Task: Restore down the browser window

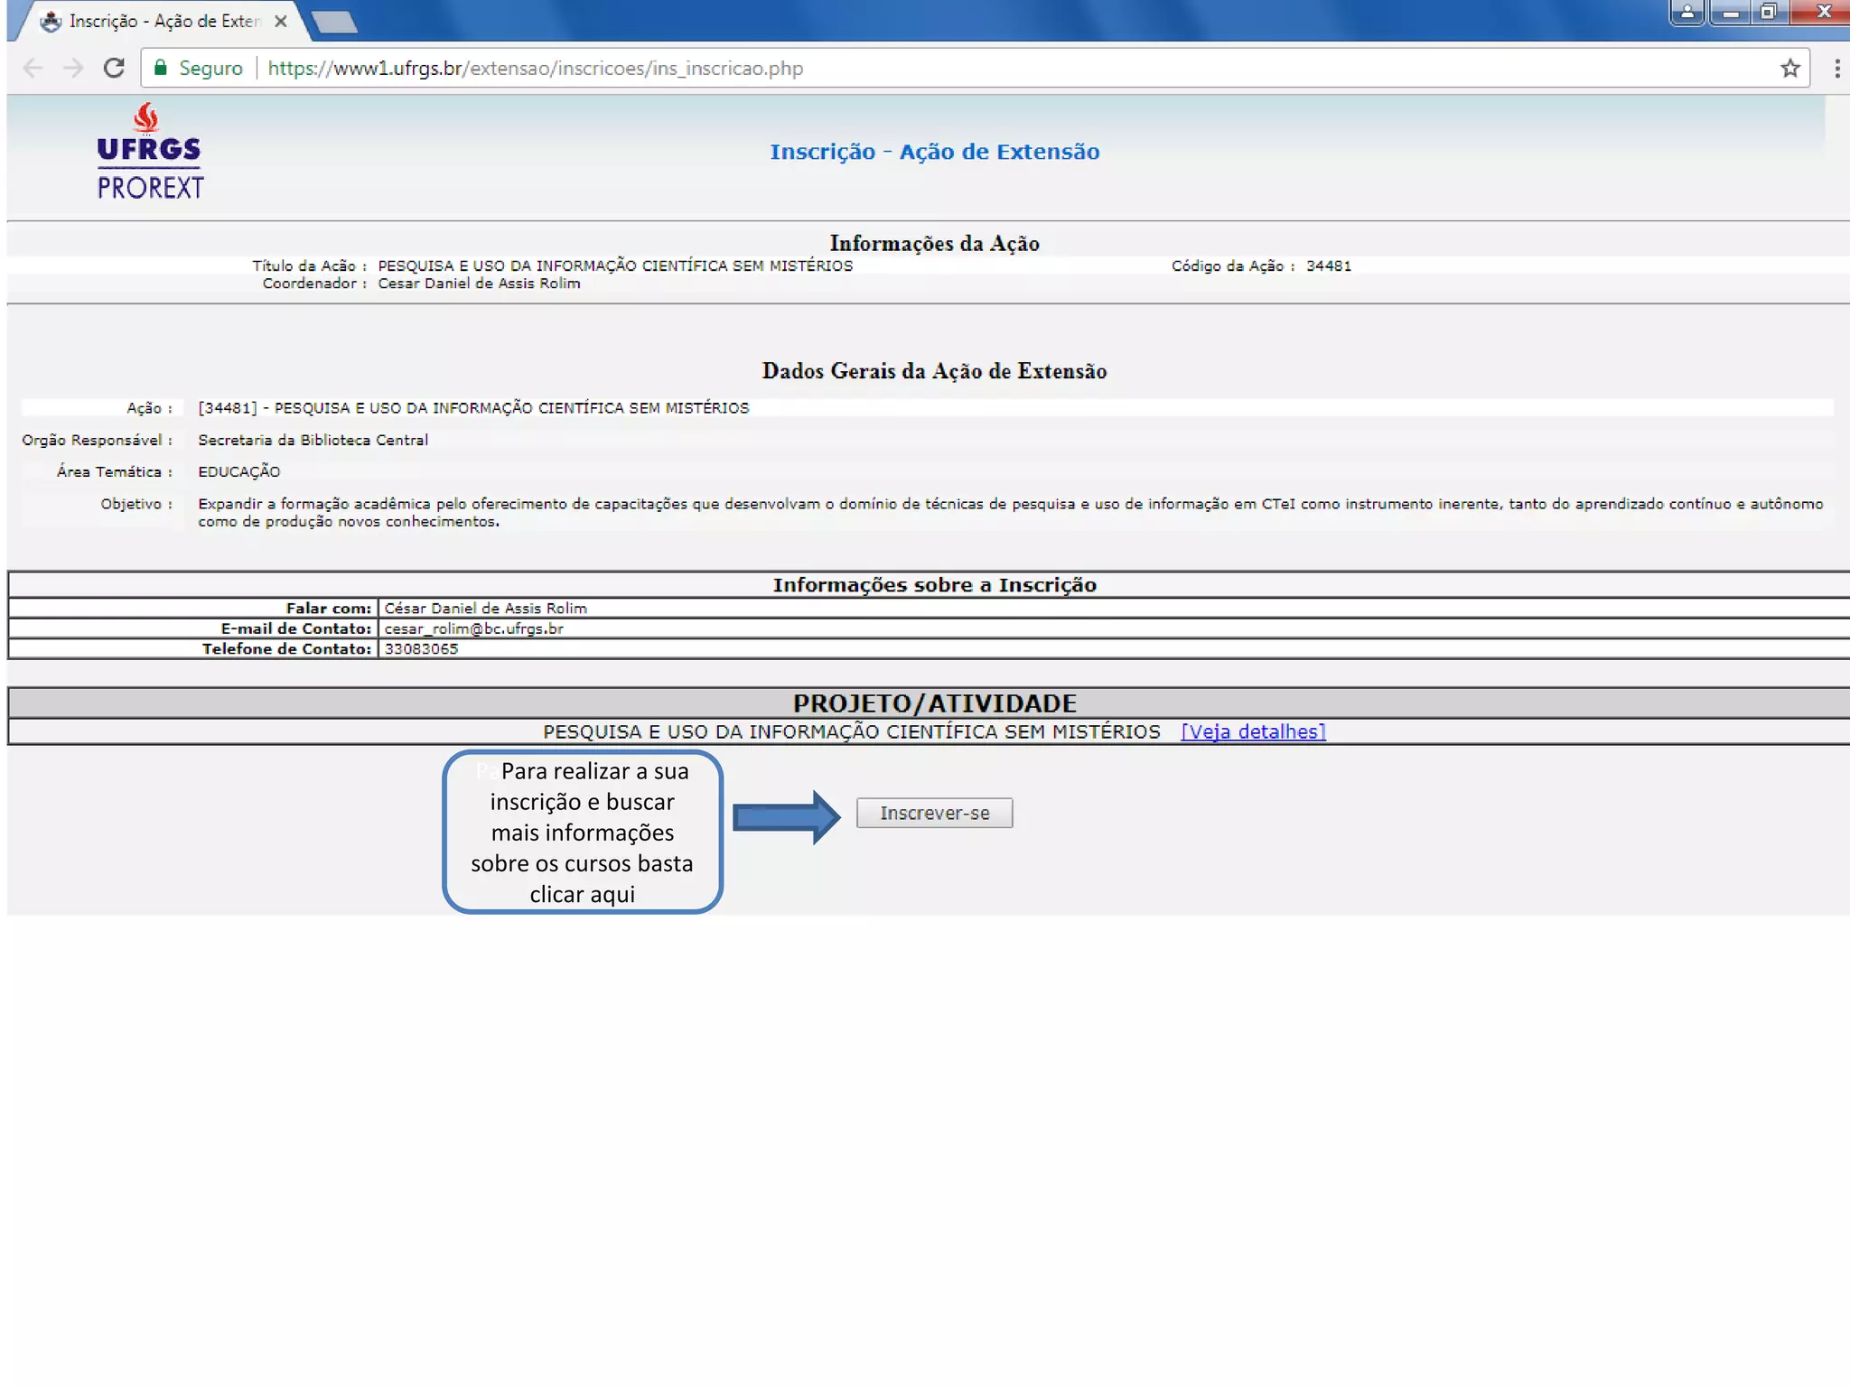Action: [1768, 13]
